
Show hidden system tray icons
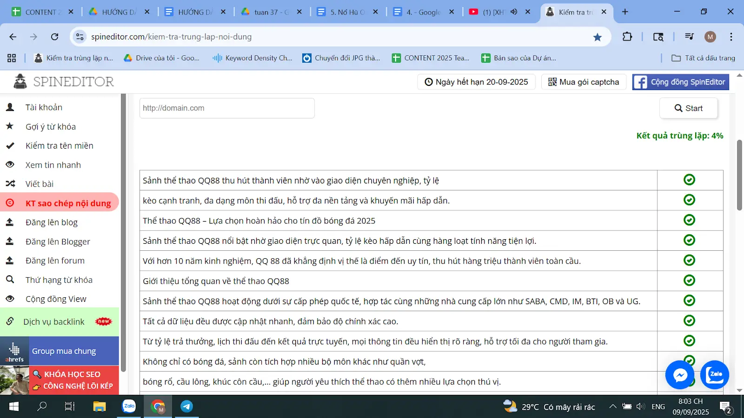pyautogui.click(x=613, y=406)
